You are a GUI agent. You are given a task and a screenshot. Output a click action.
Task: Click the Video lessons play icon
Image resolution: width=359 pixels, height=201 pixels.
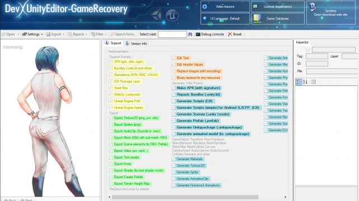[205, 7]
